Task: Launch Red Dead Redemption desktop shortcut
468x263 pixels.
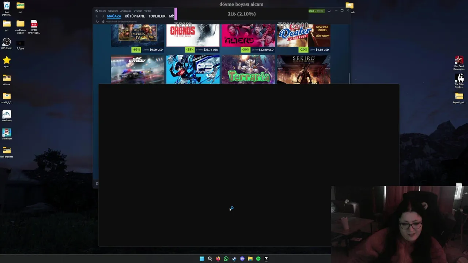Action: point(459,63)
